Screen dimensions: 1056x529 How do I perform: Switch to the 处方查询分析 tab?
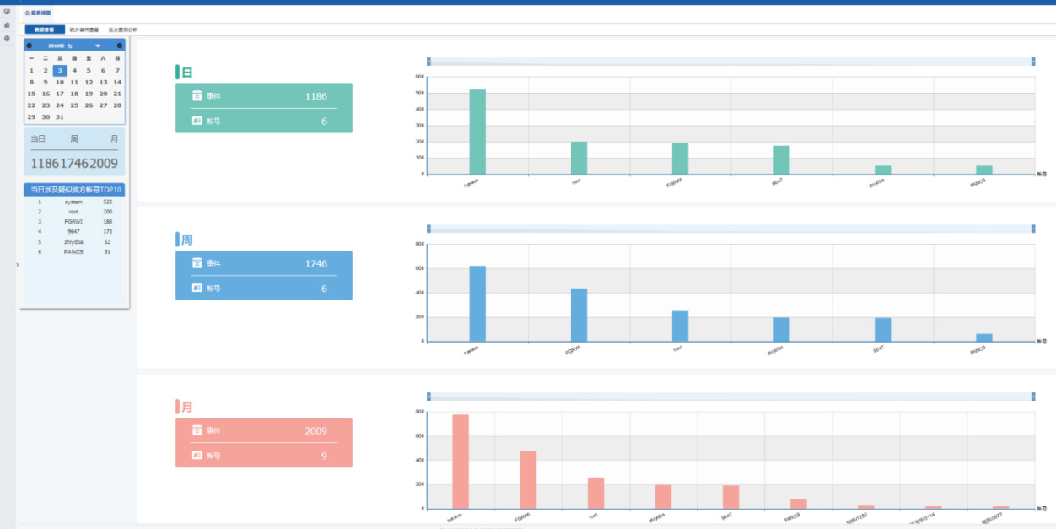123,30
